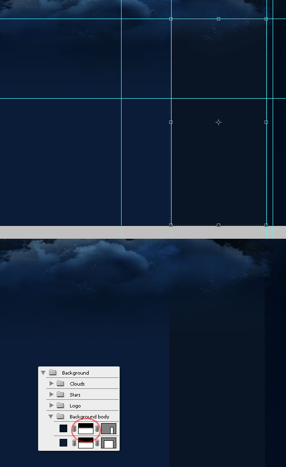286x467 pixels.
Task: Click the transform center reference point crosshair
Action: click(219, 122)
